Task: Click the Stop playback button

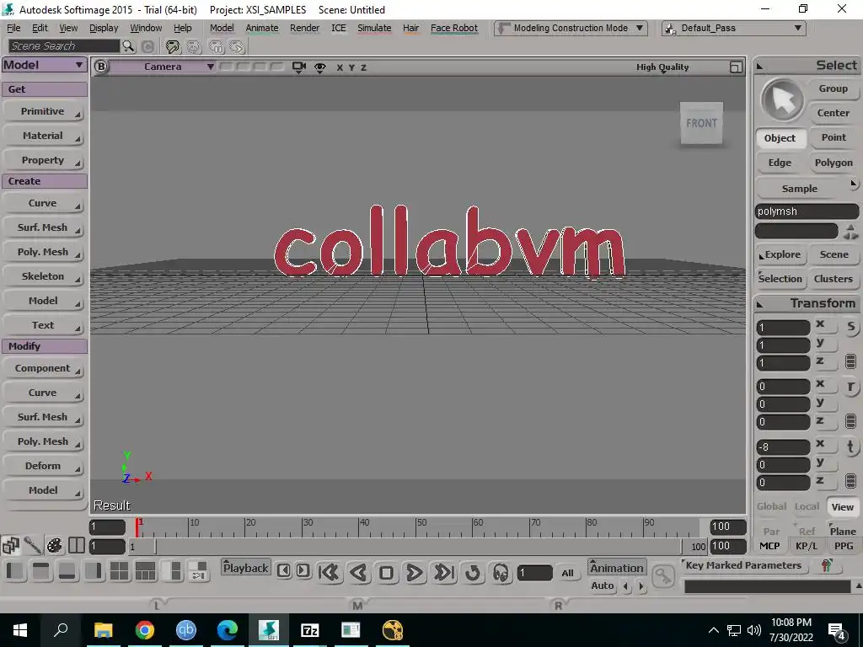Action: pos(386,573)
